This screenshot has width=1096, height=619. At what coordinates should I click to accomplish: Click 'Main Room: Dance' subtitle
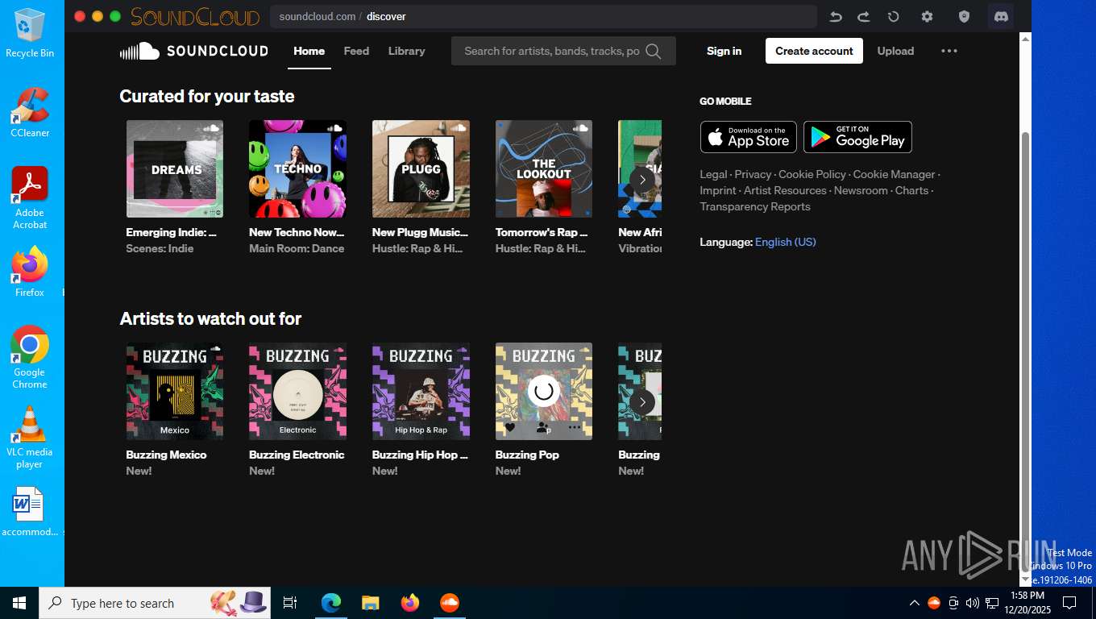(x=297, y=248)
